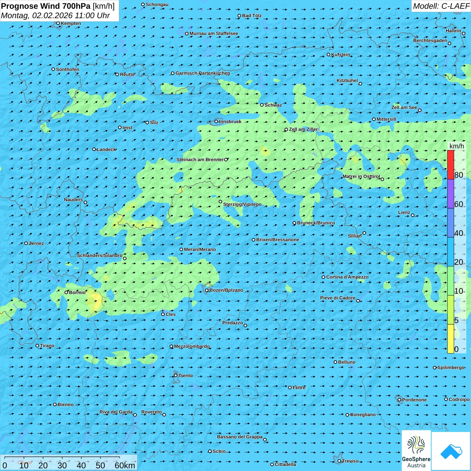Click the 'Schlanders/Silandro' label
Viewport: 471px width, 471px height.
click(x=100, y=255)
